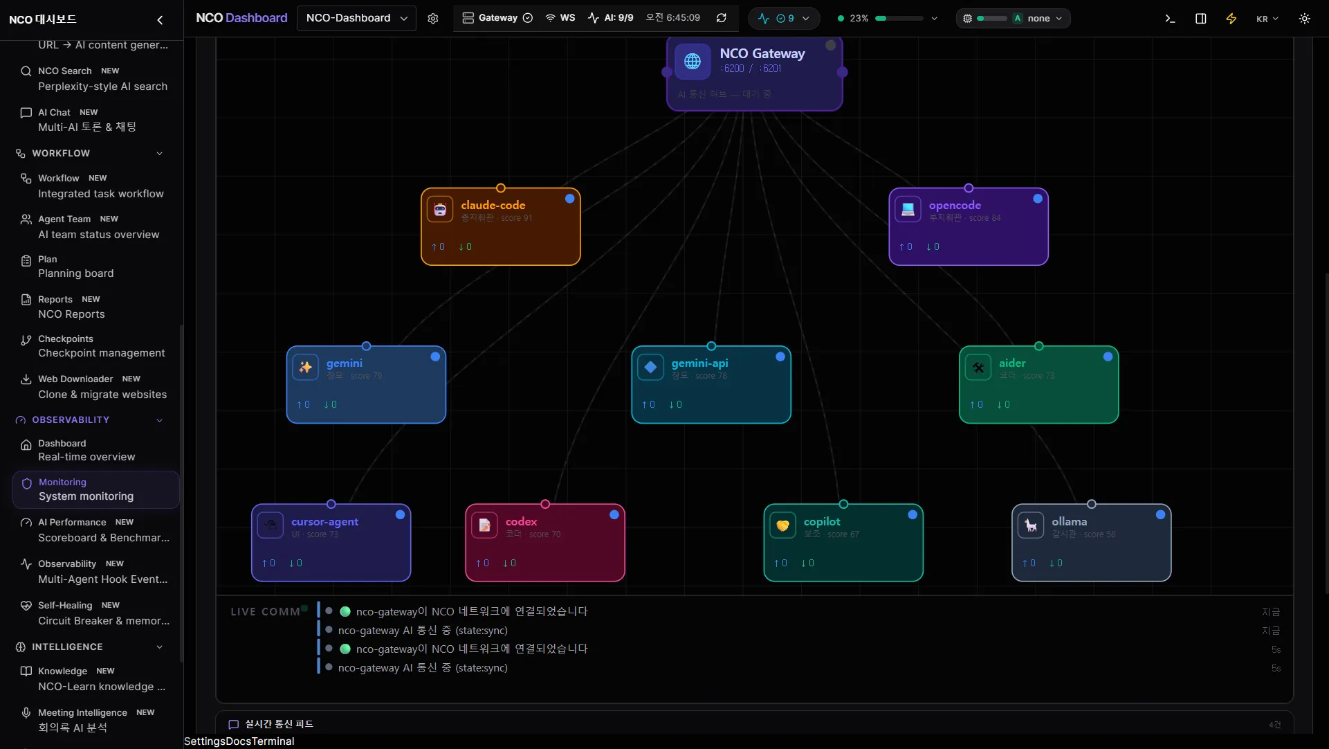Click the Gateway server status icon
Image resolution: width=1329 pixels, height=749 pixels.
click(468, 18)
